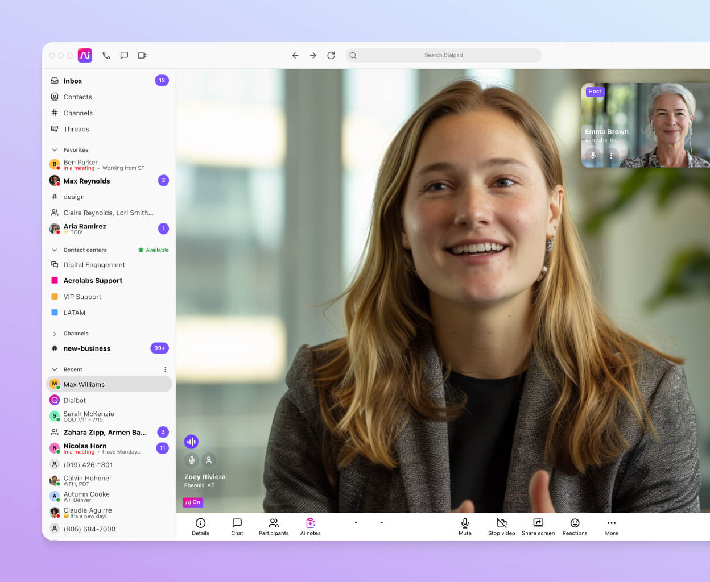
Task: Open meeting Reactions
Action: point(575,526)
